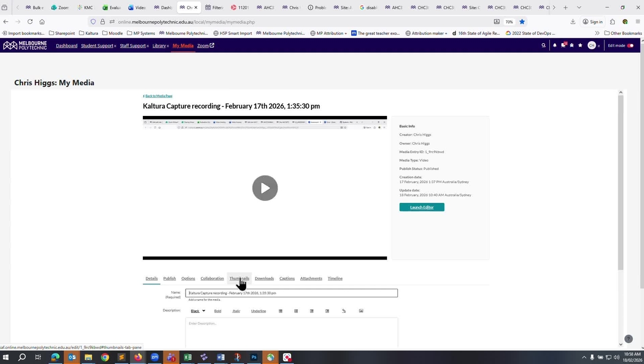Image resolution: width=644 pixels, height=364 pixels.
Task: Apply Underline formatting in description editor
Action: tap(258, 311)
